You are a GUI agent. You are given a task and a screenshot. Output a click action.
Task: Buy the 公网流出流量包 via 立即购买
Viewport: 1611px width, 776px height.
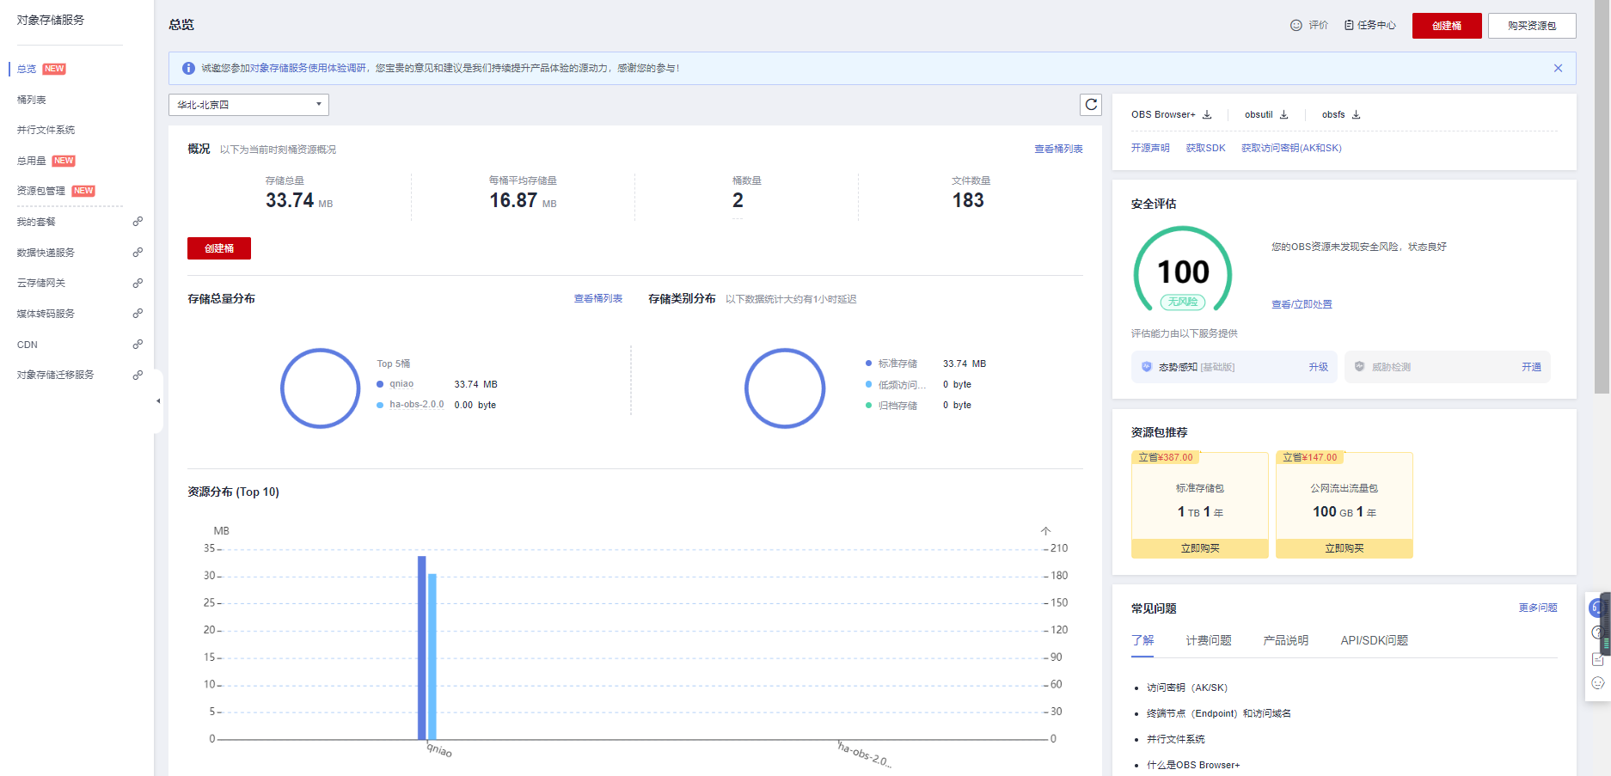(1345, 548)
